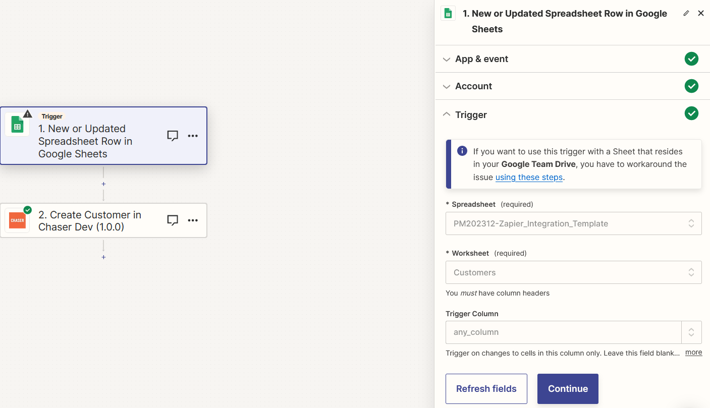Click the green checkmark on the Chaser step
Viewport: 710px width, 408px height.
(x=28, y=210)
